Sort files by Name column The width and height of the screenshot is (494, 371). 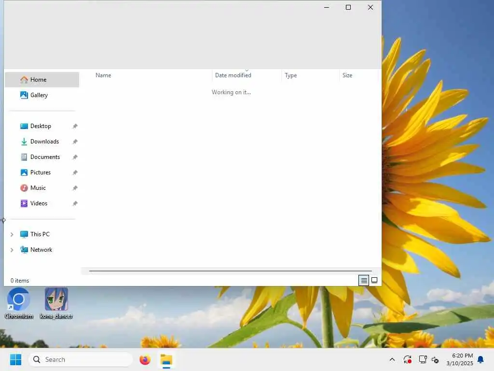pyautogui.click(x=152, y=75)
